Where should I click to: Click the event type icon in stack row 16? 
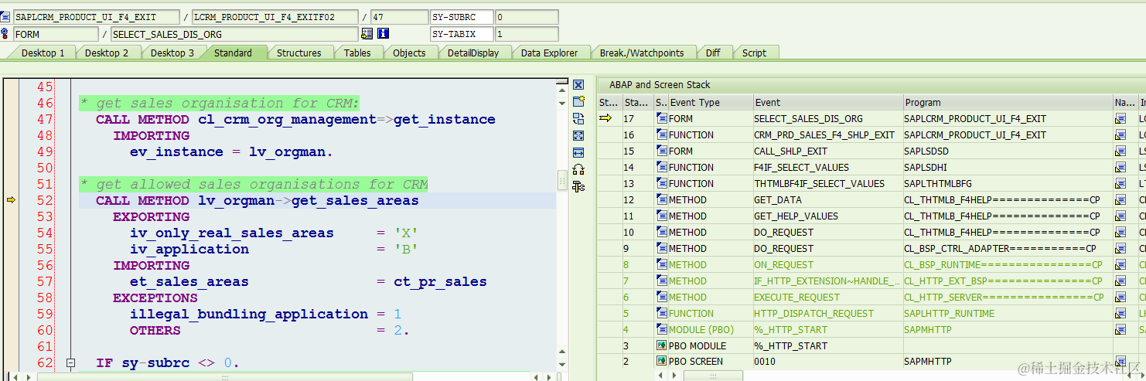click(661, 134)
